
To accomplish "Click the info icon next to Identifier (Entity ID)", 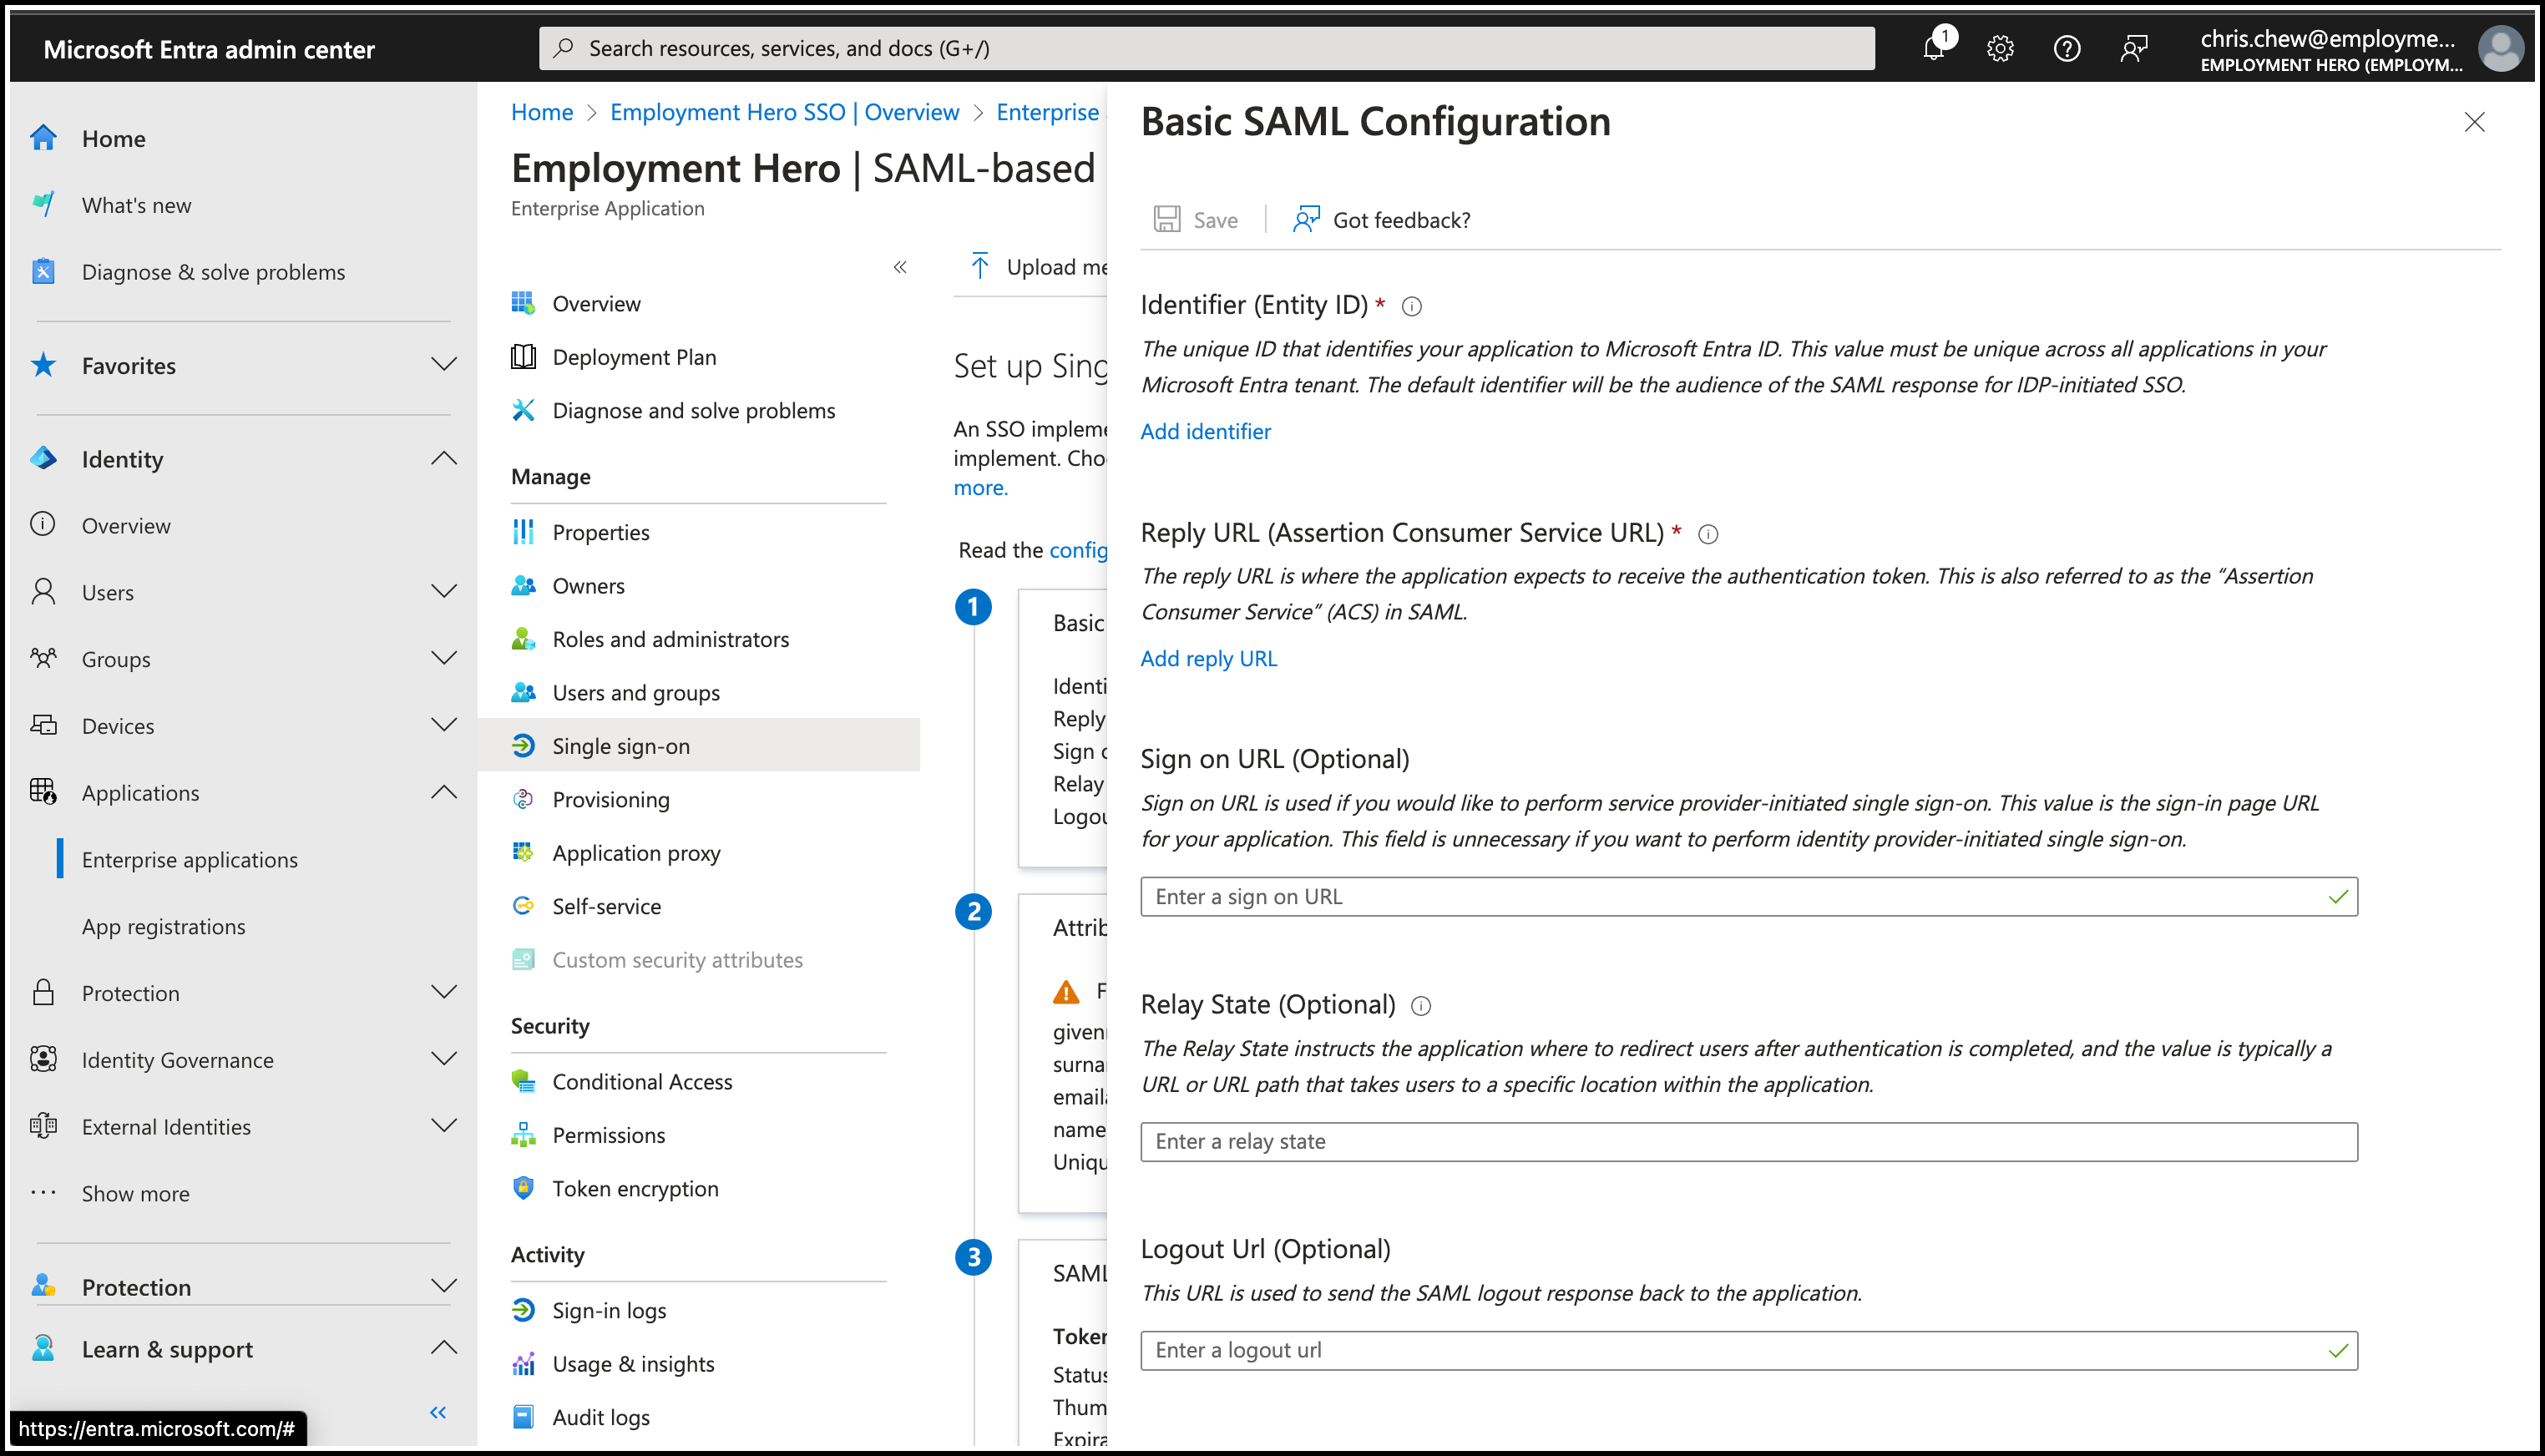I will point(1412,307).
